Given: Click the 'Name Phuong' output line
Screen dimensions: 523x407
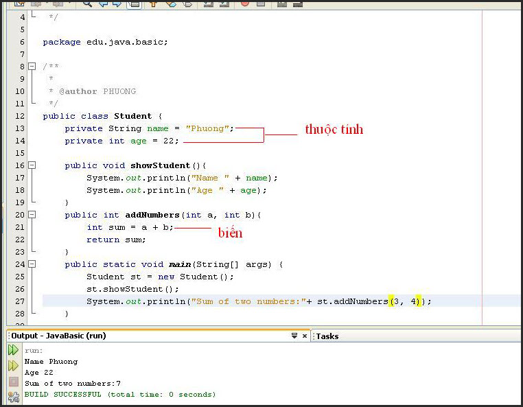Looking at the screenshot, I should (51, 361).
